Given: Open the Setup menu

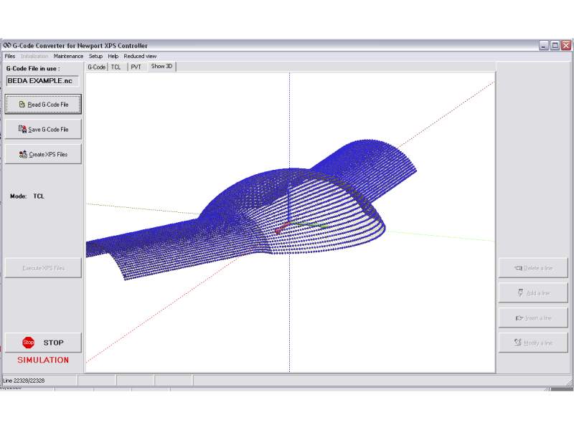Looking at the screenshot, I should (95, 56).
